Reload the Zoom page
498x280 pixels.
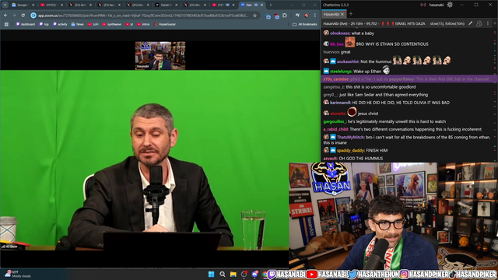(23, 16)
